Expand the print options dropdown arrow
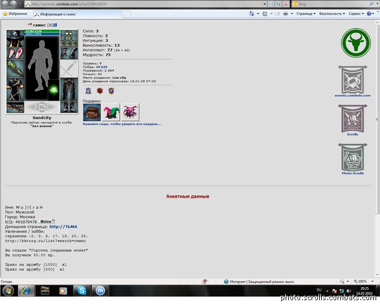This screenshot has width=380, height=304. click(x=292, y=13)
